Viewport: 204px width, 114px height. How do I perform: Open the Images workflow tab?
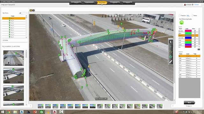pyautogui.click(x=76, y=3)
